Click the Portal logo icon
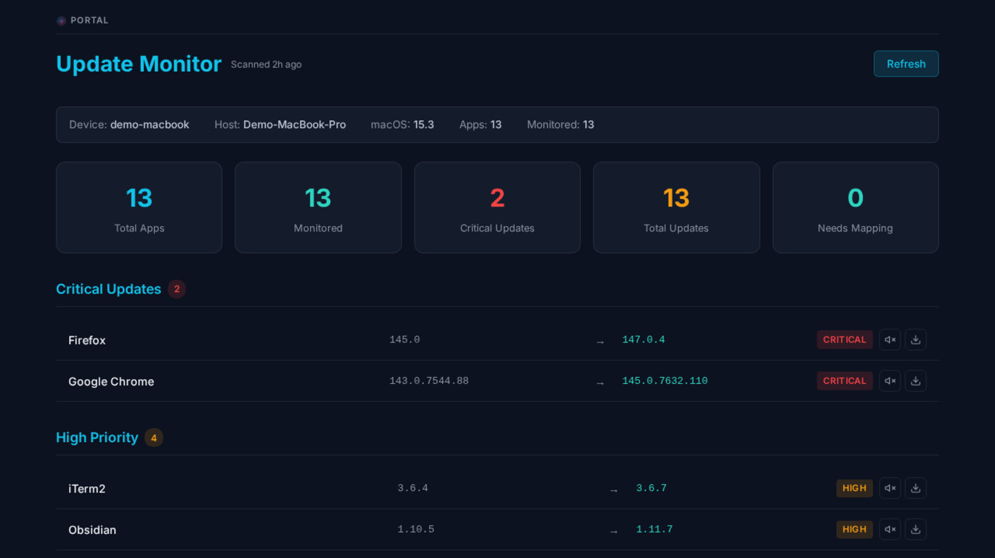The height and width of the screenshot is (558, 995). point(61,20)
